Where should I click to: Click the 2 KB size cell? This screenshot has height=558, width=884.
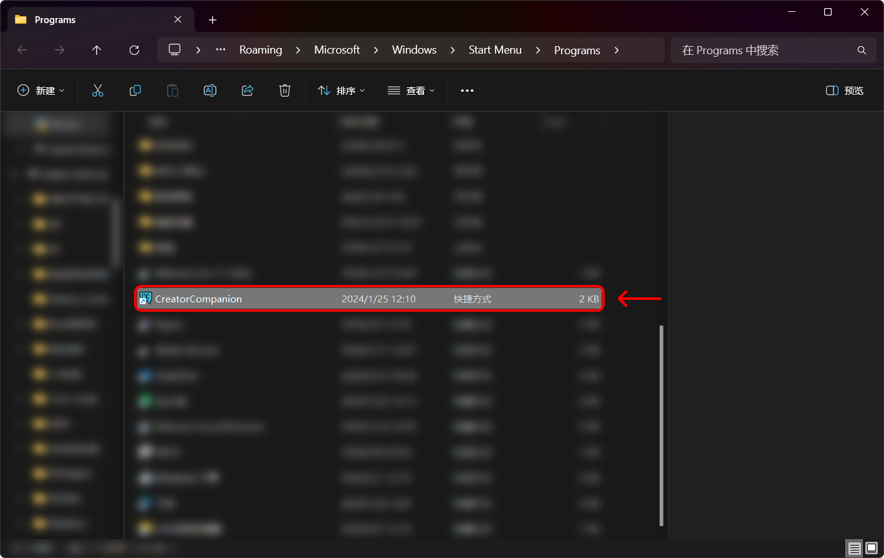click(x=589, y=299)
